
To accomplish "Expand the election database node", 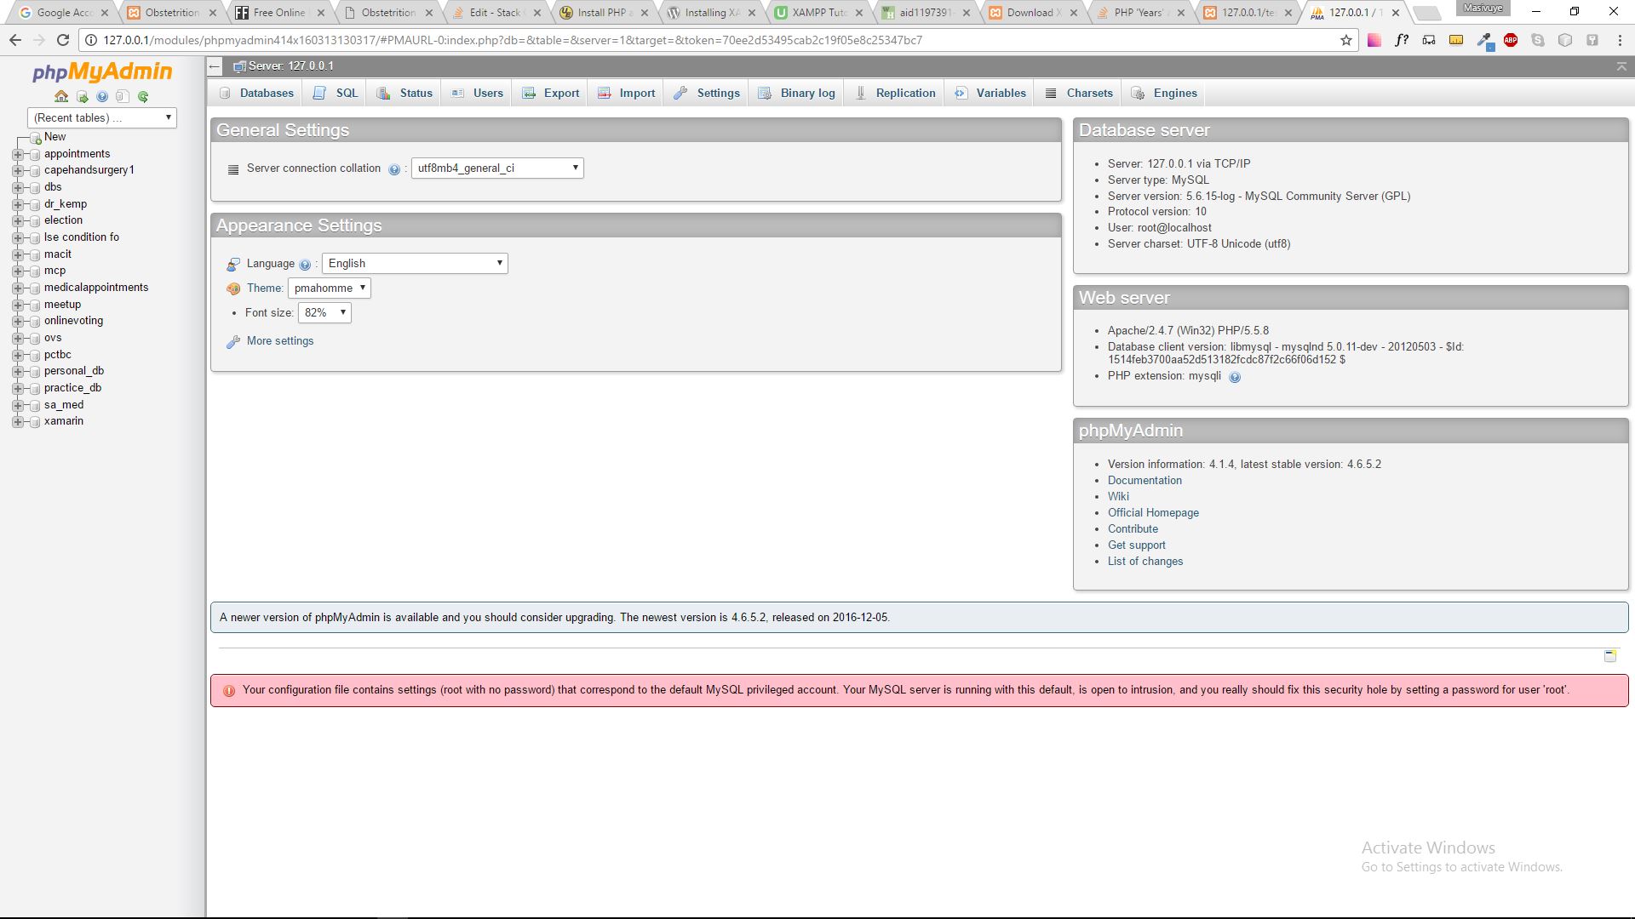I will [x=17, y=221].
